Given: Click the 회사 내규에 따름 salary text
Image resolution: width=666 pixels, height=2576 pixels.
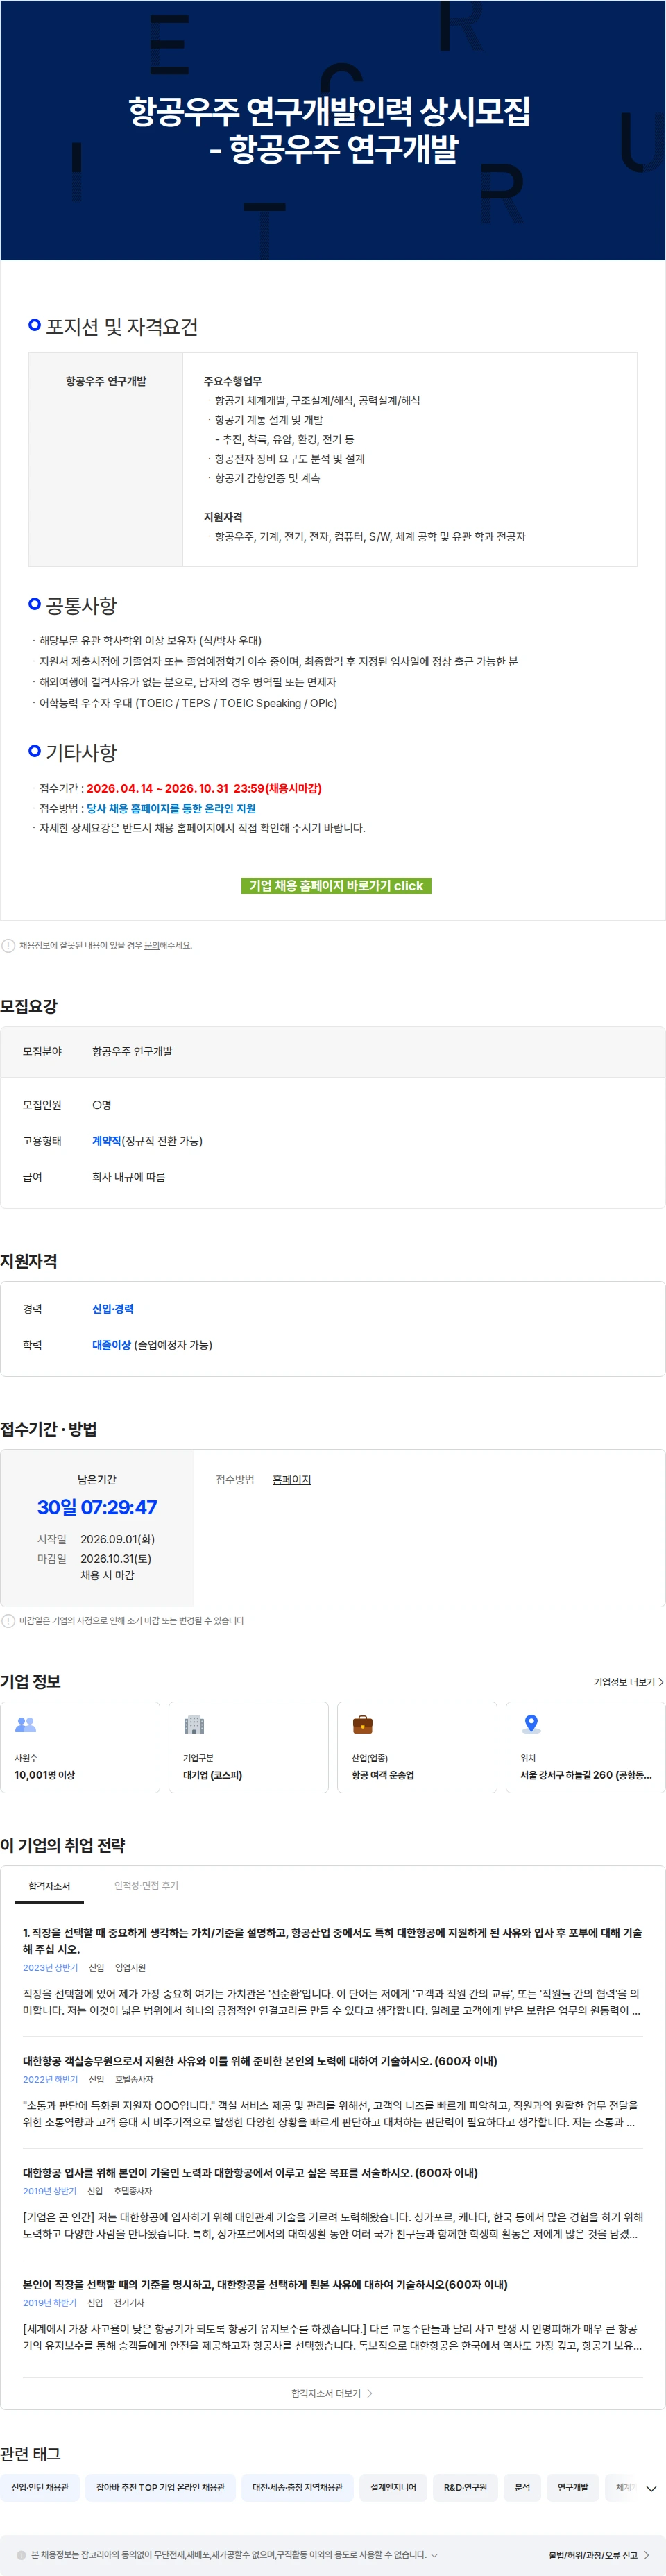Looking at the screenshot, I should 129,1176.
